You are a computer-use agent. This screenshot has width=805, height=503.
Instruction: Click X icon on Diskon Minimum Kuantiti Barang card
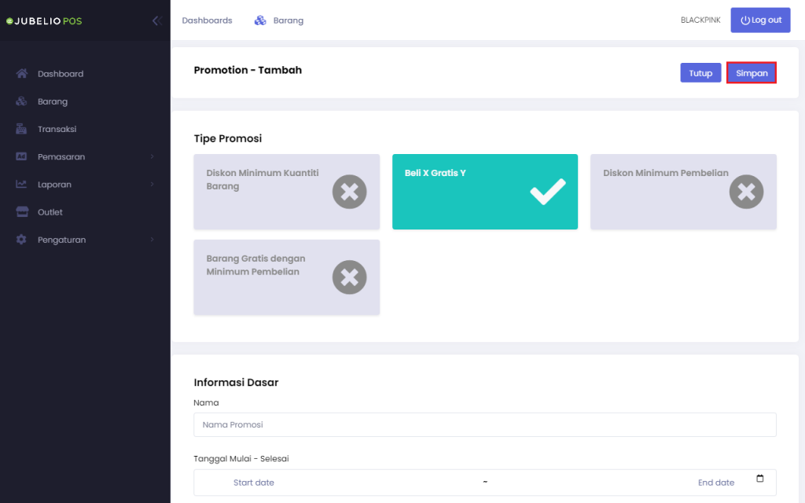[x=349, y=192]
